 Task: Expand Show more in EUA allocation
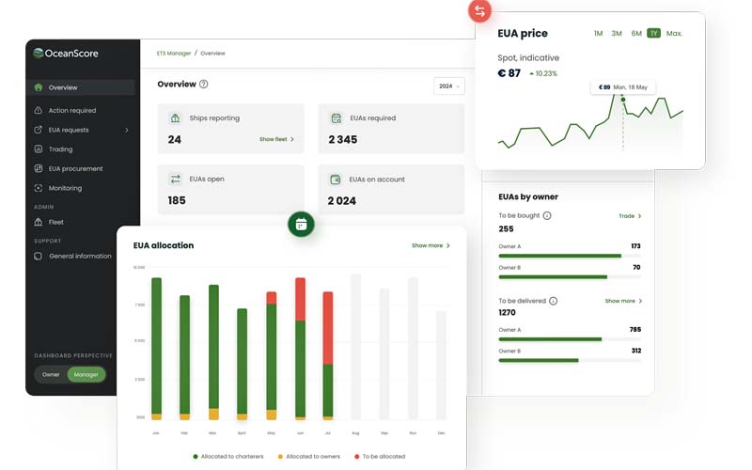pos(431,246)
